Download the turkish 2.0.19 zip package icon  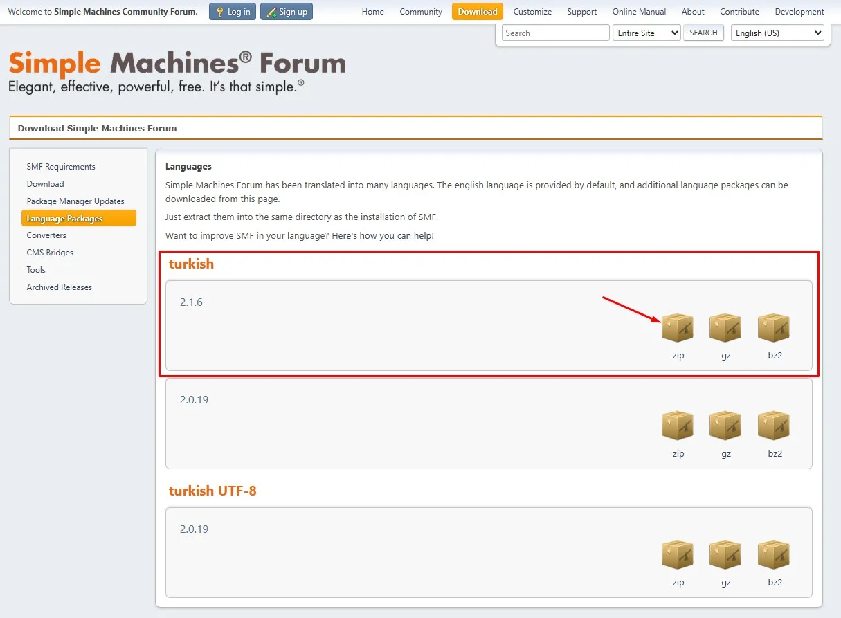click(678, 426)
